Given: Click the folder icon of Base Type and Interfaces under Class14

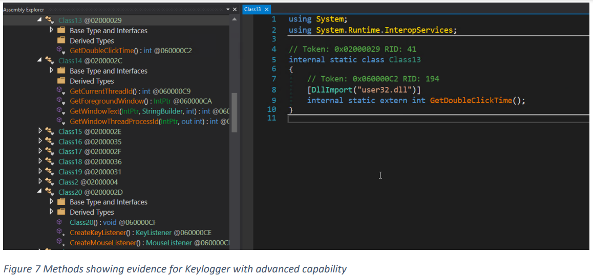Looking at the screenshot, I should (61, 71).
